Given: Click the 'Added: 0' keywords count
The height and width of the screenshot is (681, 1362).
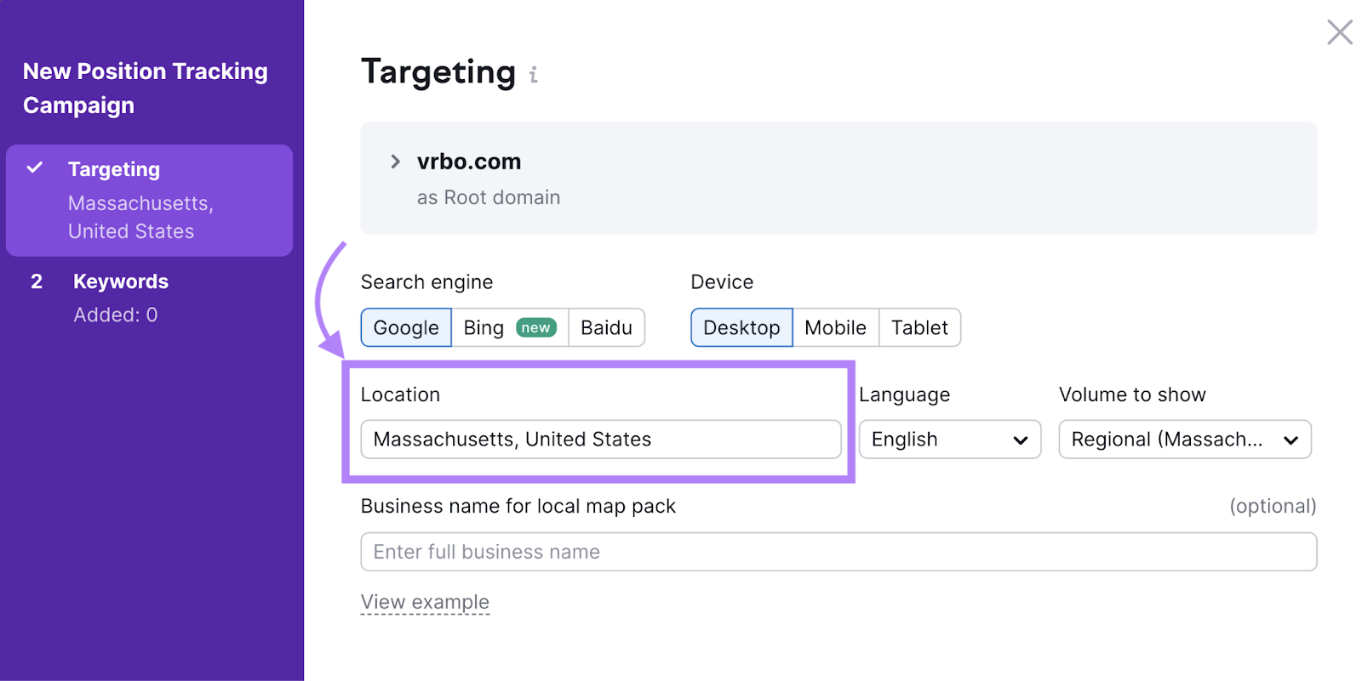Looking at the screenshot, I should (116, 315).
